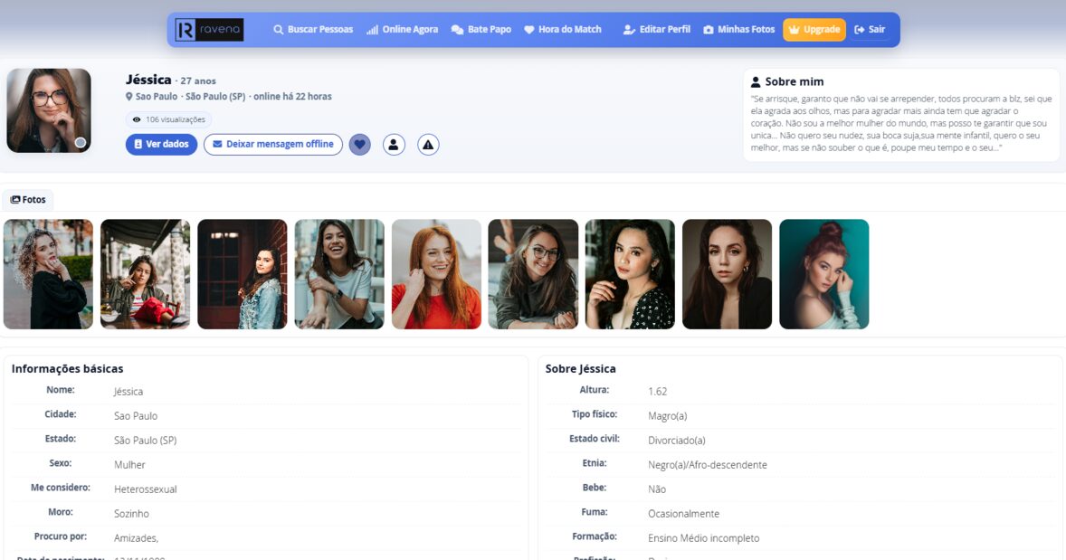The height and width of the screenshot is (560, 1066).
Task: Click the location pin icon near Sao Paulo
Action: (x=129, y=97)
